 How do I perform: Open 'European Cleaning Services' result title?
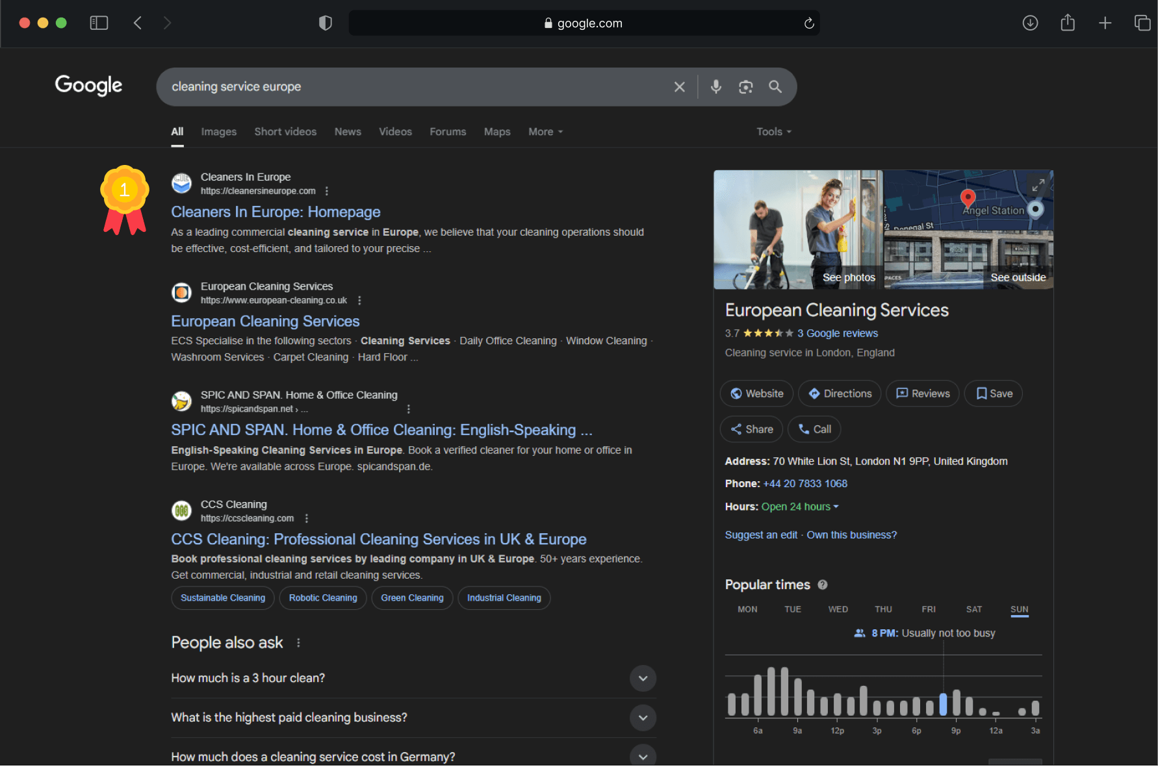tap(265, 321)
